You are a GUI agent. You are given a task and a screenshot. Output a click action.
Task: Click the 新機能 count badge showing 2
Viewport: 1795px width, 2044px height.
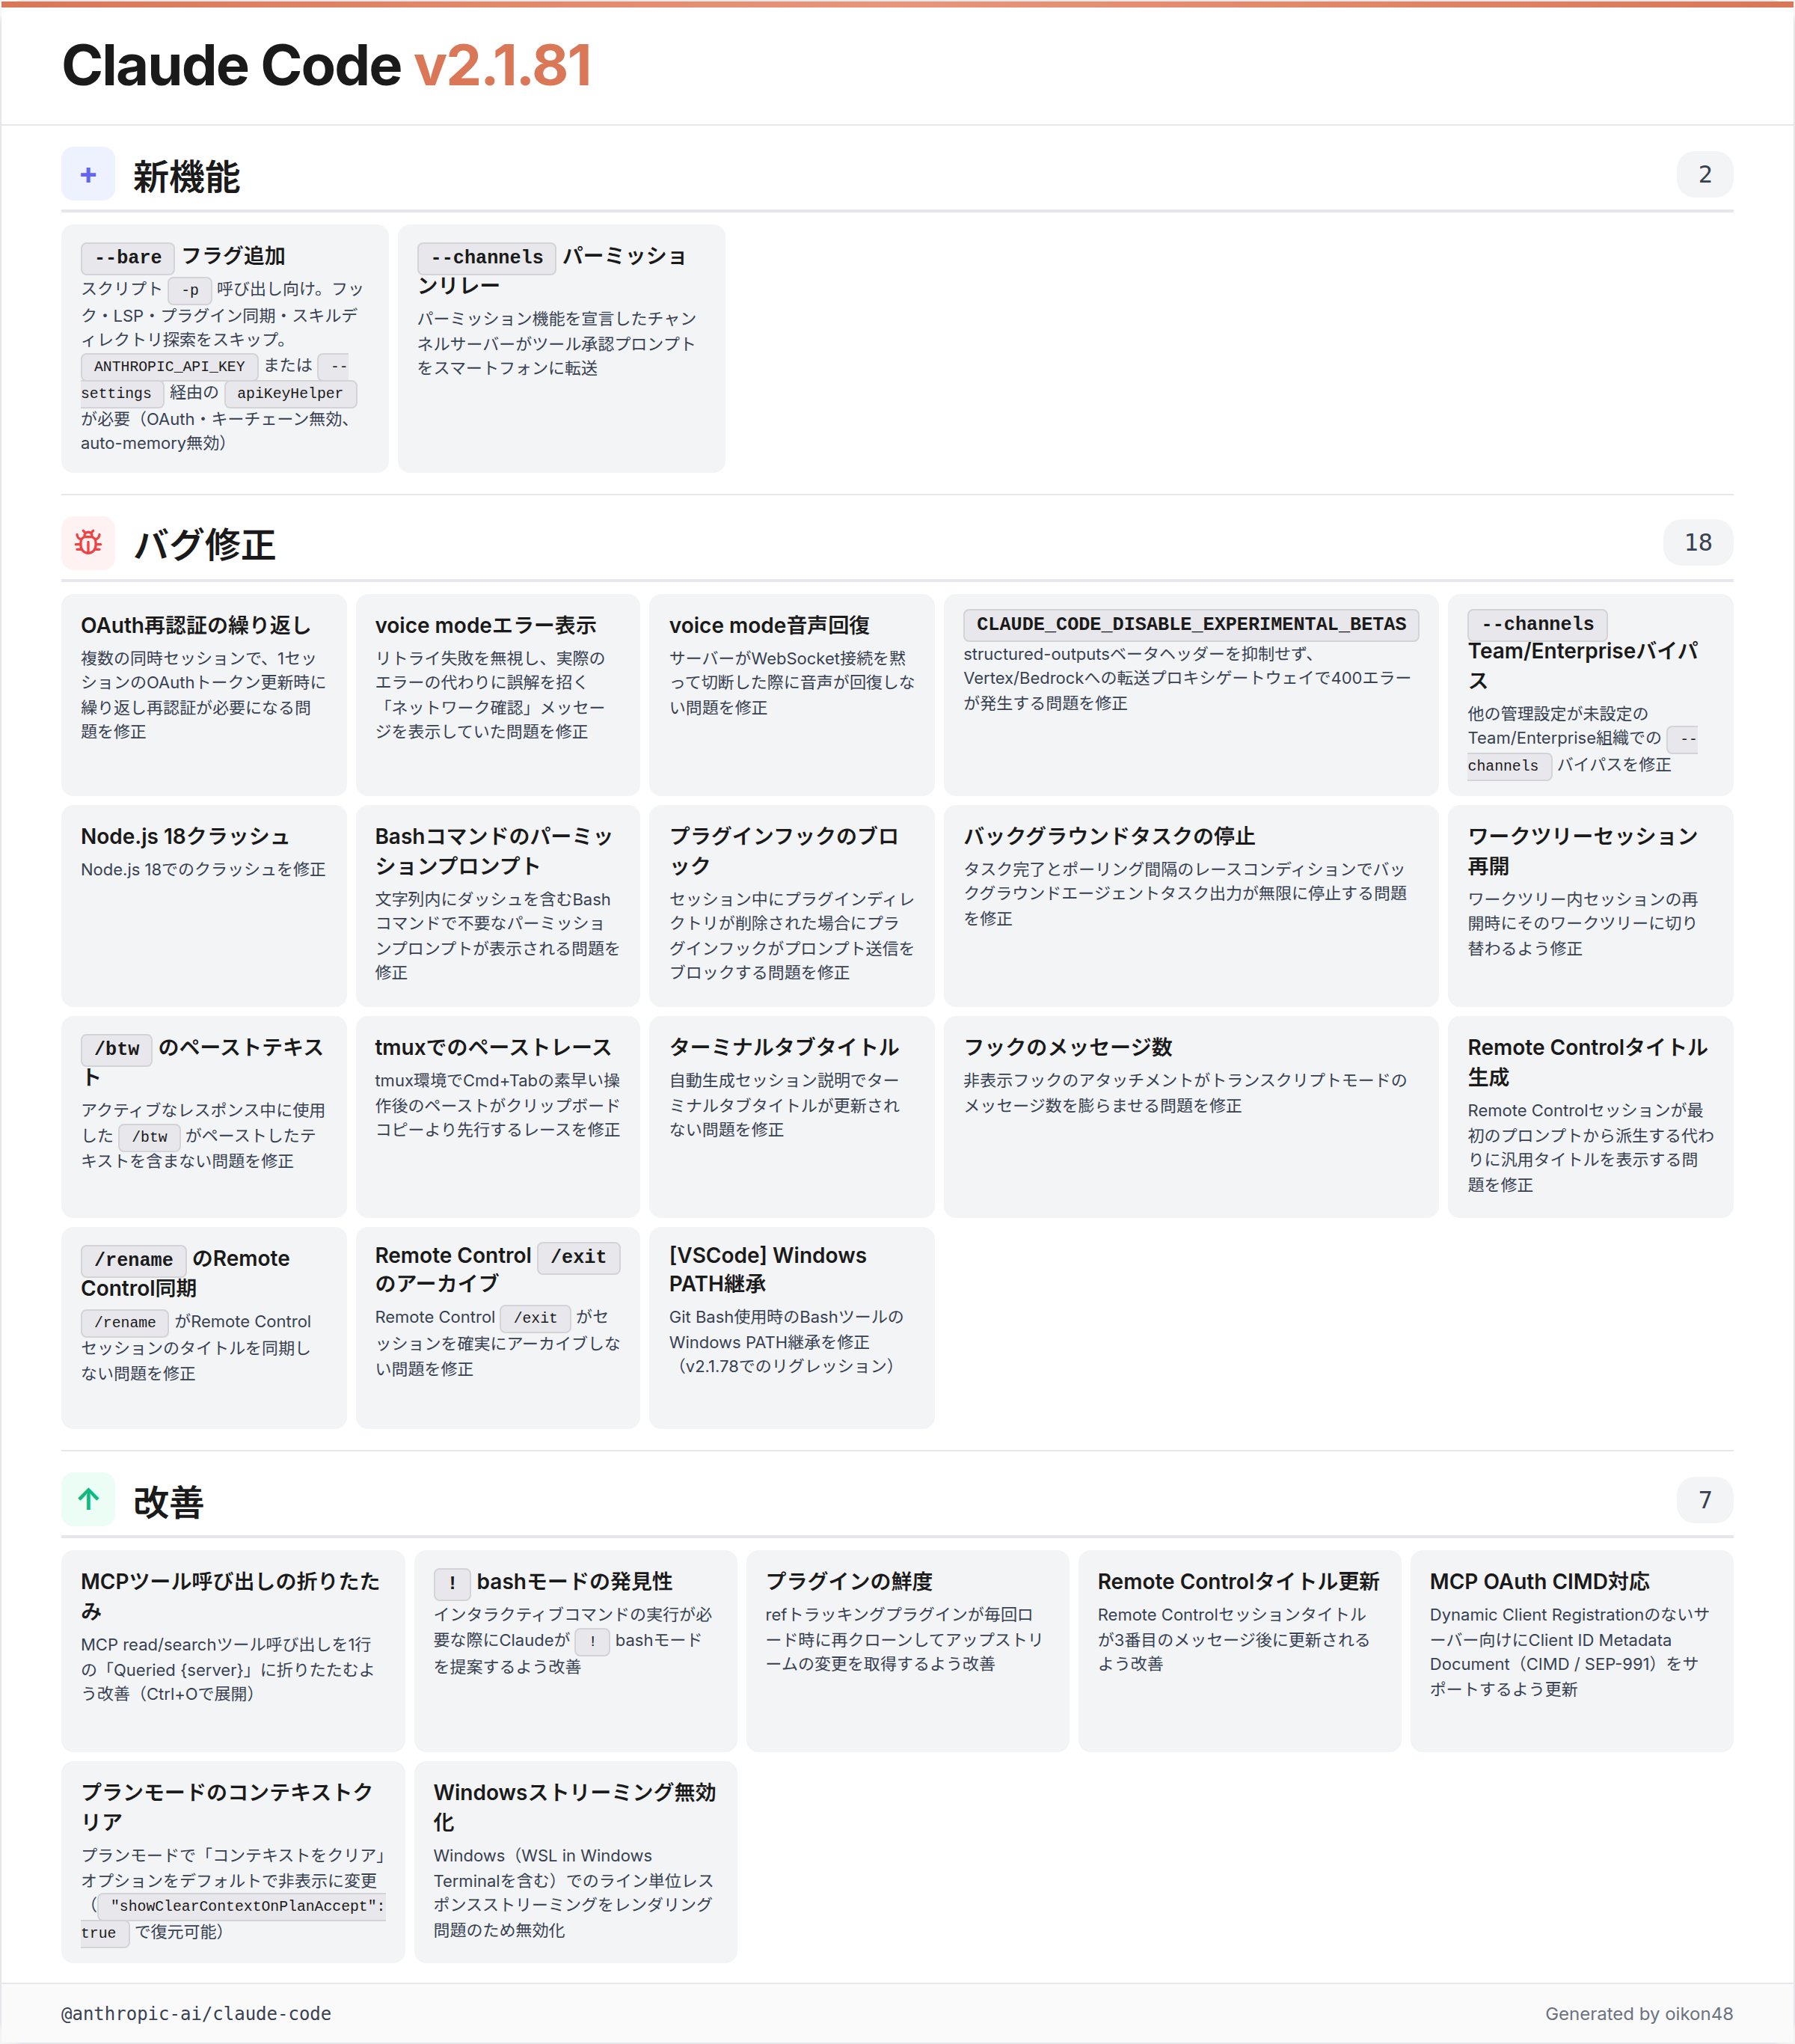[x=1704, y=175]
